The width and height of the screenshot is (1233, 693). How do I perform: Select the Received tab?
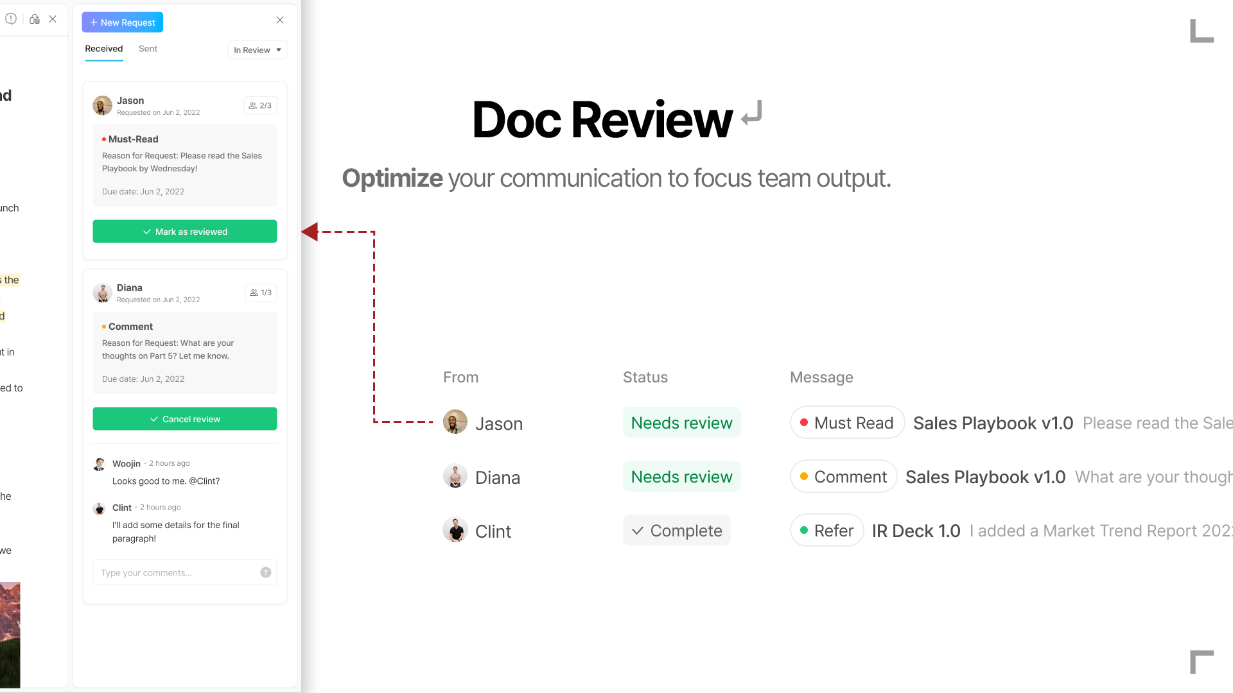[x=104, y=49]
